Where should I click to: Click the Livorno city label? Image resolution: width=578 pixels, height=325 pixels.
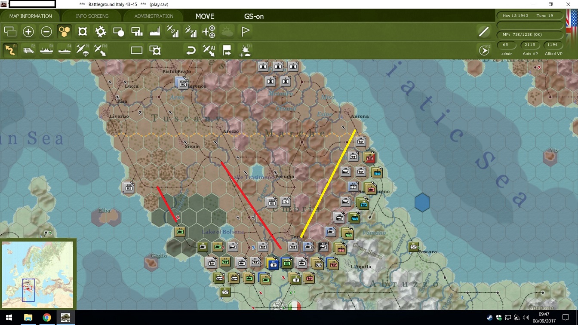pos(119,116)
